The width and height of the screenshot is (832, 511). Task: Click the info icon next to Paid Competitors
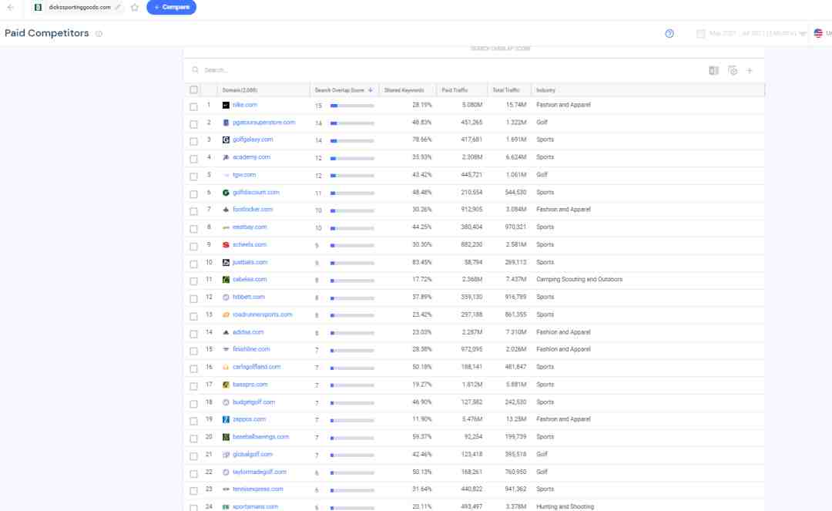(x=99, y=33)
